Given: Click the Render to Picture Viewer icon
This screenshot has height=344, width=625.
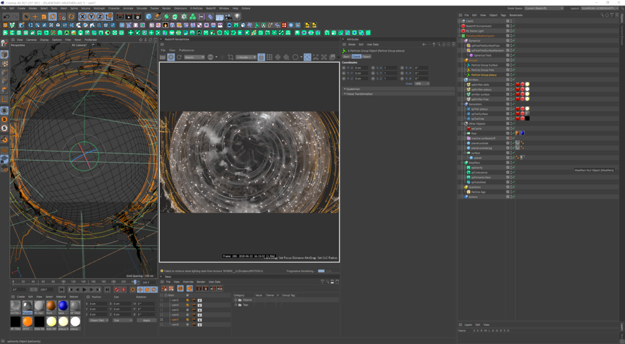Looking at the screenshot, I should [x=129, y=17].
